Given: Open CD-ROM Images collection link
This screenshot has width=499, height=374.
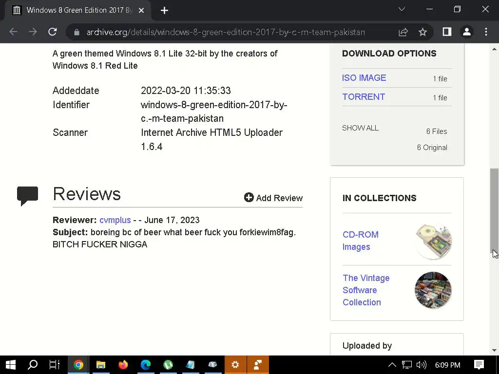Looking at the screenshot, I should click(361, 241).
